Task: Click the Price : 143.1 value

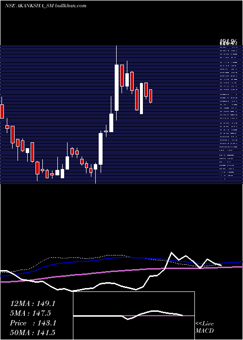Action: (x=33, y=323)
